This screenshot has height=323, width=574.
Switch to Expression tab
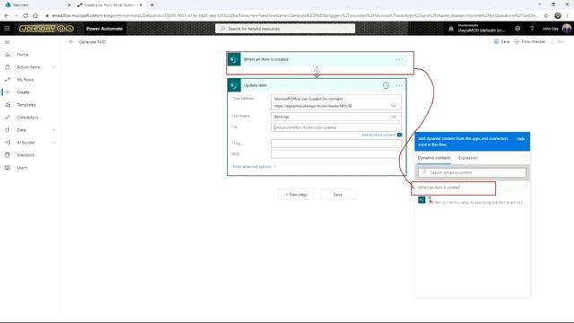tap(468, 158)
